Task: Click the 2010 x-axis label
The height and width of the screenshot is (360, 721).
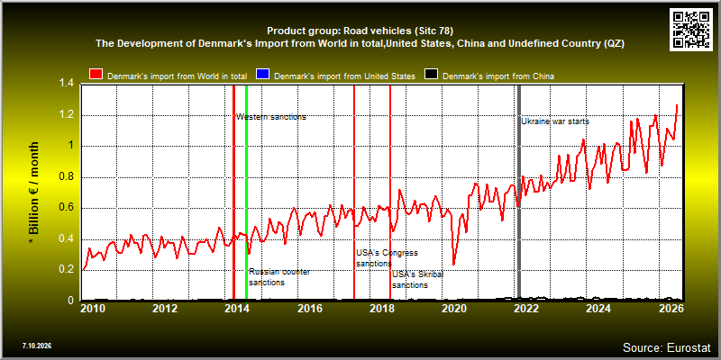Action: (94, 309)
